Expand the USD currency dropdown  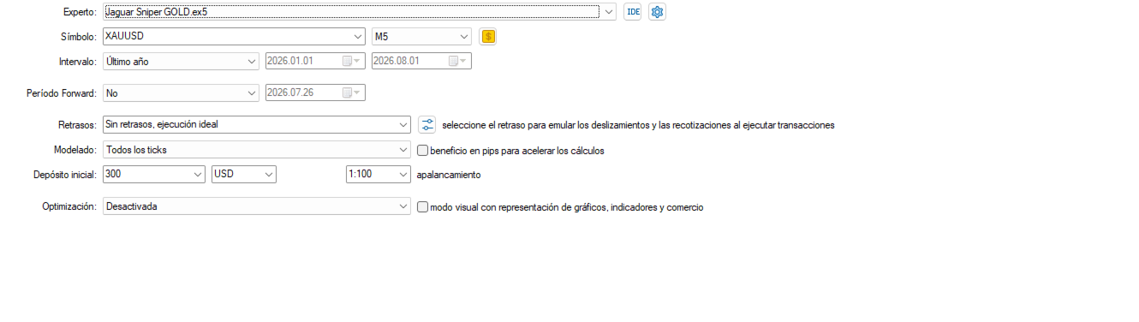(x=269, y=174)
